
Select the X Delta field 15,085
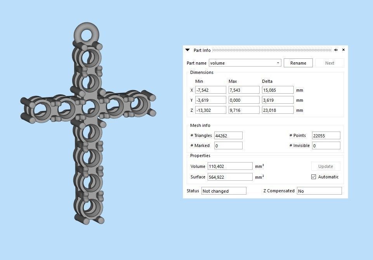tap(278, 90)
